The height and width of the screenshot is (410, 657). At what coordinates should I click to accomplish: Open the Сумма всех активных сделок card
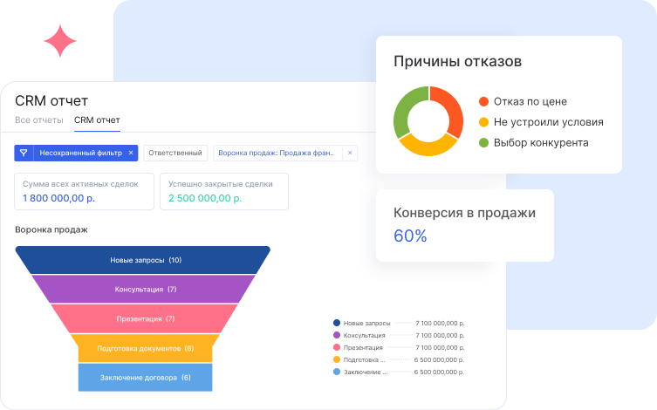[x=82, y=191]
